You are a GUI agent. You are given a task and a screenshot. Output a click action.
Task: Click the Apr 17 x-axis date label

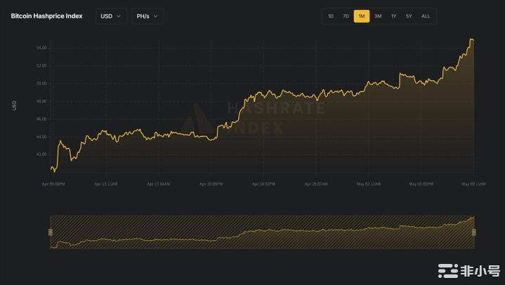point(158,184)
